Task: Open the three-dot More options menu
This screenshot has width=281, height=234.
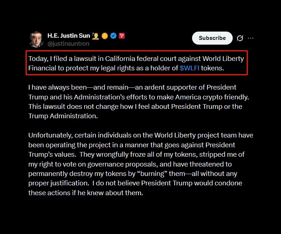Action: pos(251,38)
